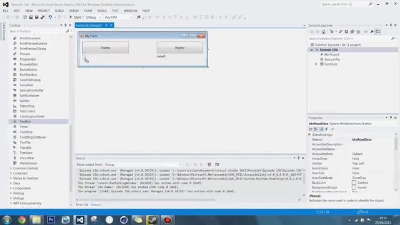The width and height of the screenshot is (400, 225).
Task: Click the Search Toolbox input field
Action: pyautogui.click(x=37, y=31)
